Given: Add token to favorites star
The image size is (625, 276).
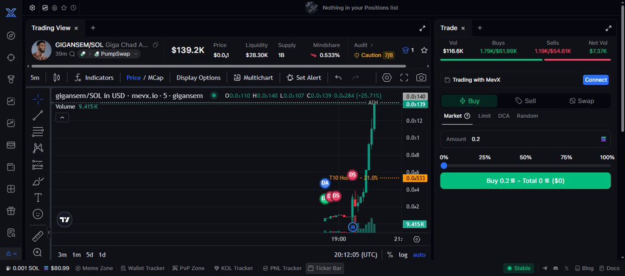Looking at the screenshot, I should pos(425,50).
